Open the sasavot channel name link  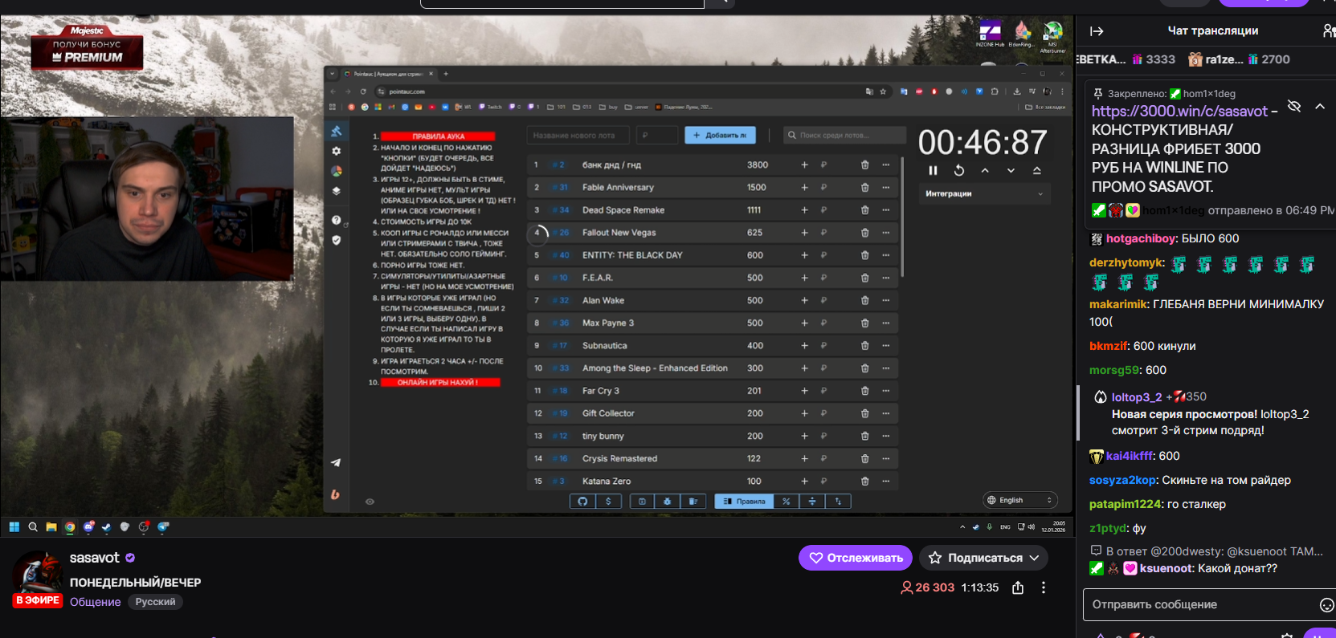[x=94, y=558]
